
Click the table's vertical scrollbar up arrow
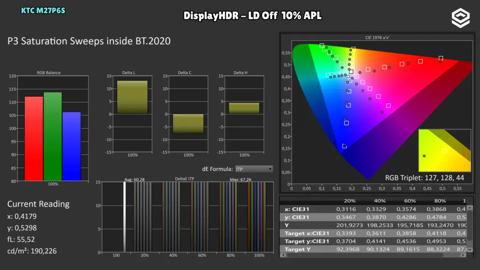[x=470, y=208]
